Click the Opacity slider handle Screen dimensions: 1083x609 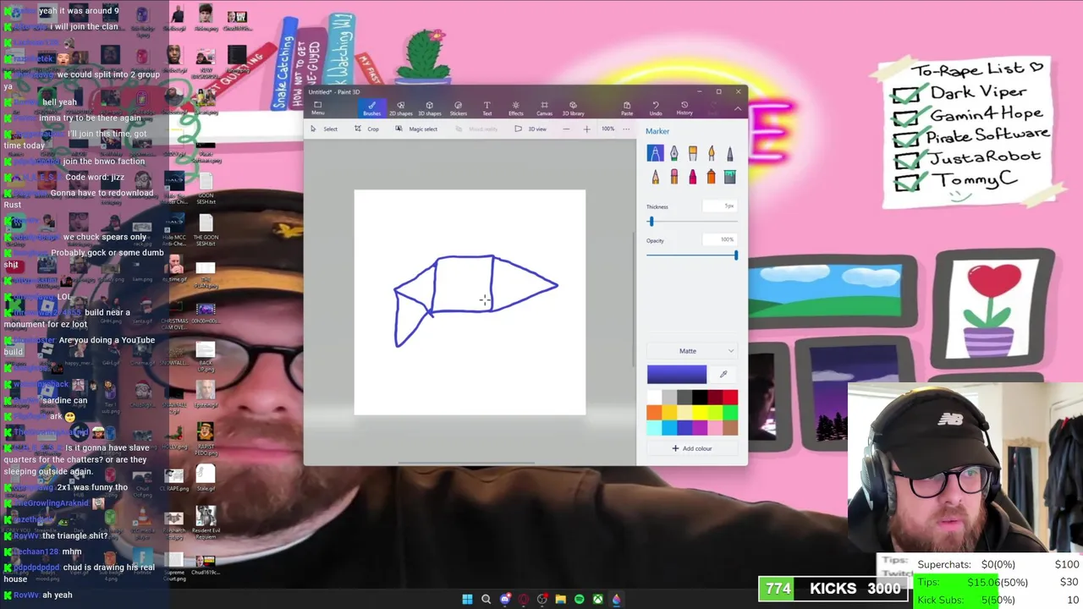coord(735,255)
